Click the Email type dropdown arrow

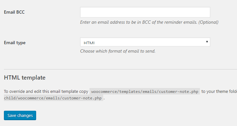coord(207,42)
